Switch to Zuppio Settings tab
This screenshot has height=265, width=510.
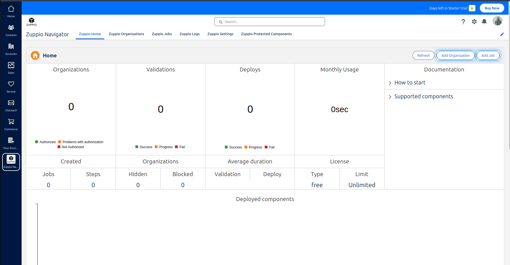coord(220,34)
